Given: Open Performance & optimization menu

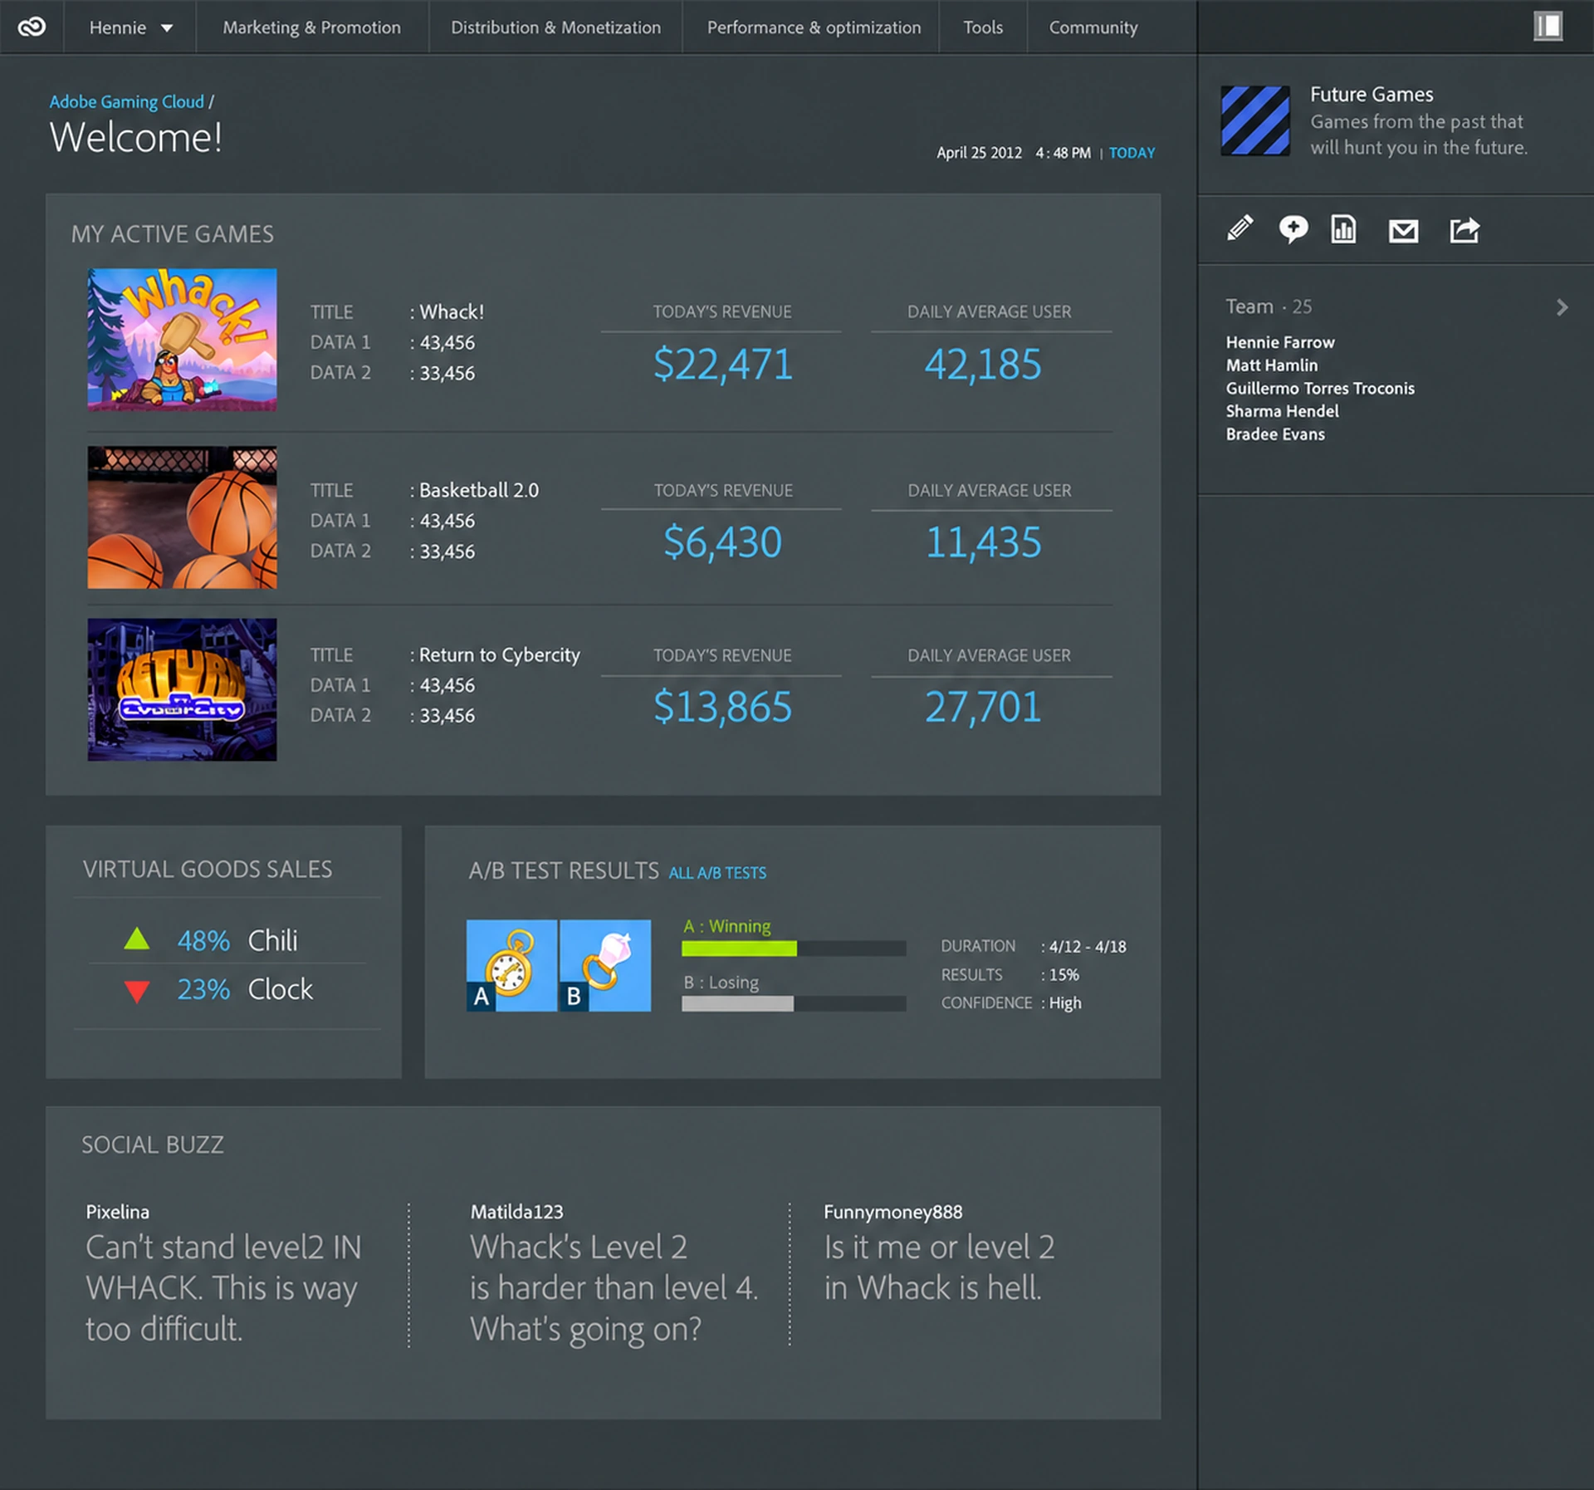Looking at the screenshot, I should 814,27.
